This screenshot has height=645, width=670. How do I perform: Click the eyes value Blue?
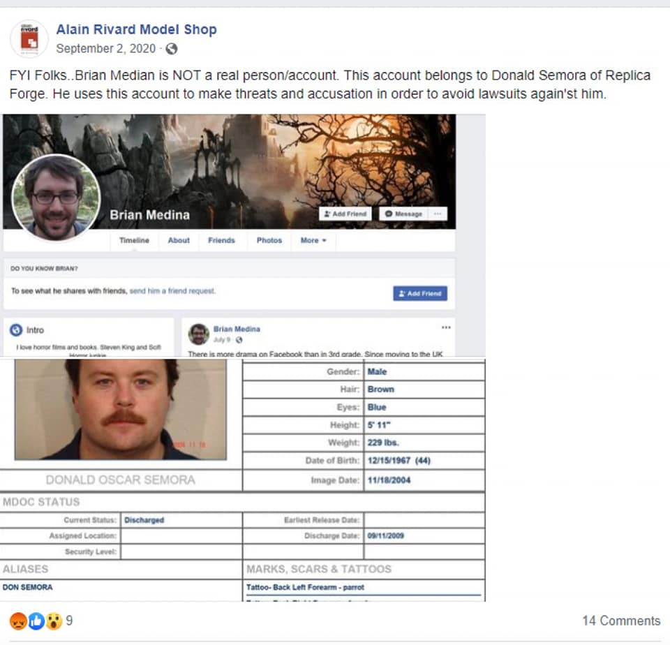377,408
